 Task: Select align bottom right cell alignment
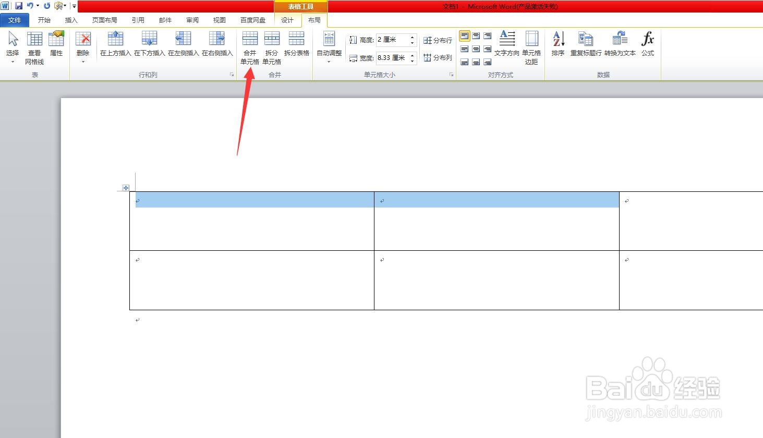(488, 62)
